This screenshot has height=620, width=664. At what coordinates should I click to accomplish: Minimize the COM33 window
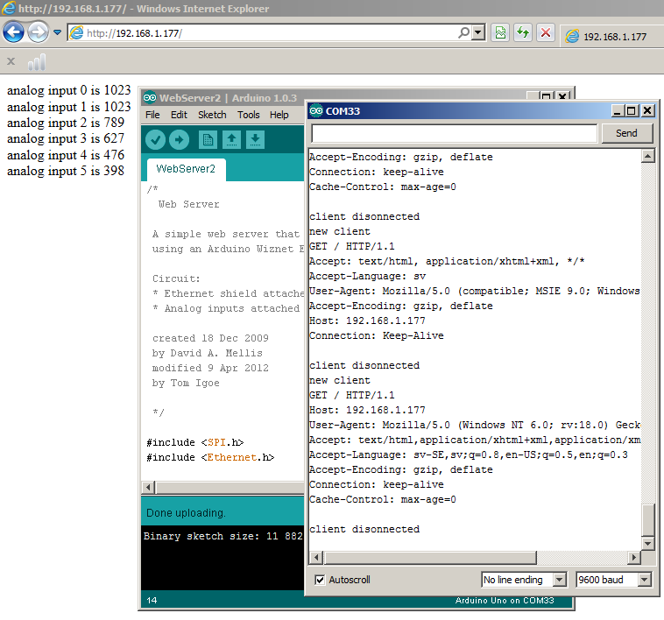[x=618, y=111]
